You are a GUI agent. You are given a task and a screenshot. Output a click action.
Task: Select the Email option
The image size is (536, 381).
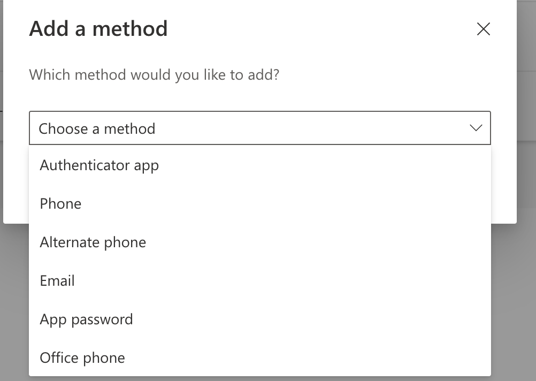pyautogui.click(x=57, y=280)
